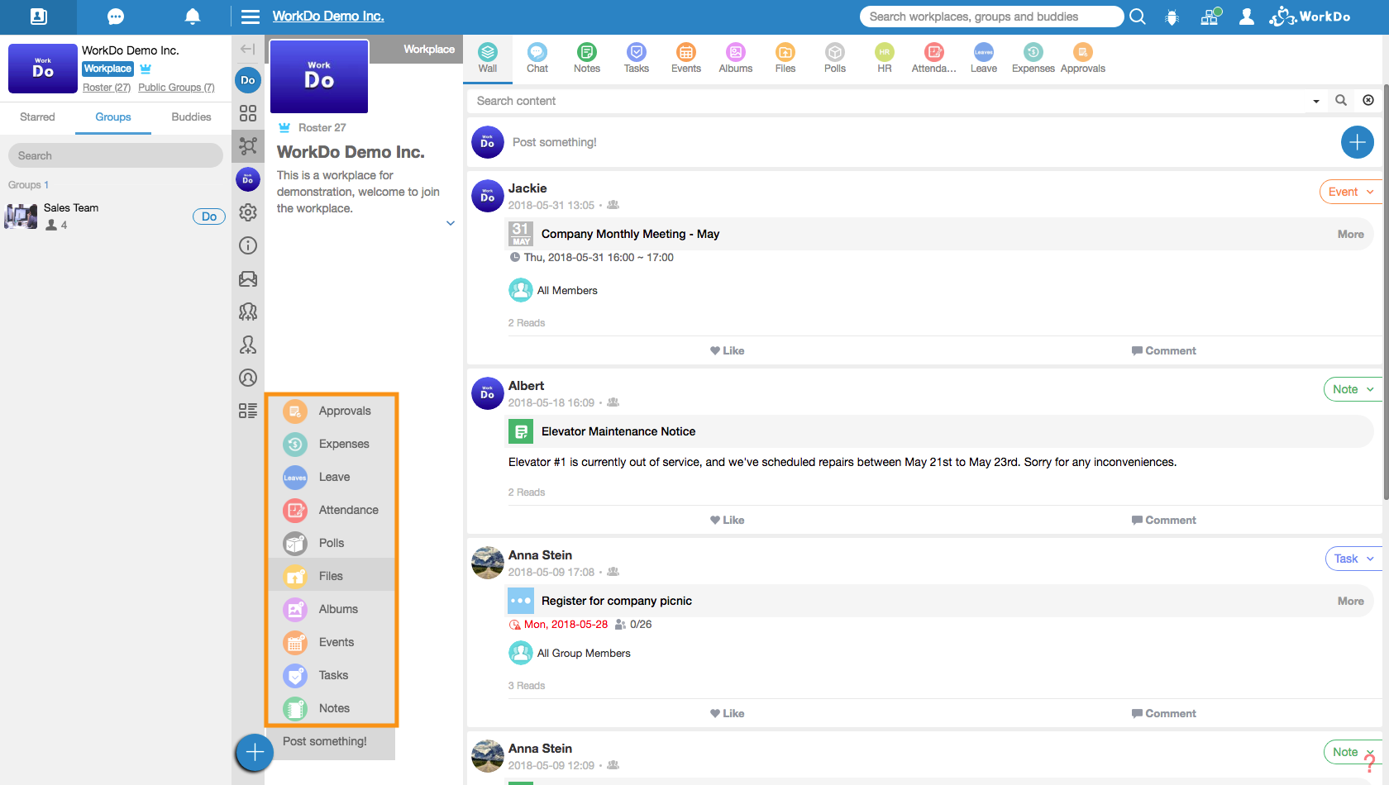Open the list layout icon in sidebar

pos(248,411)
